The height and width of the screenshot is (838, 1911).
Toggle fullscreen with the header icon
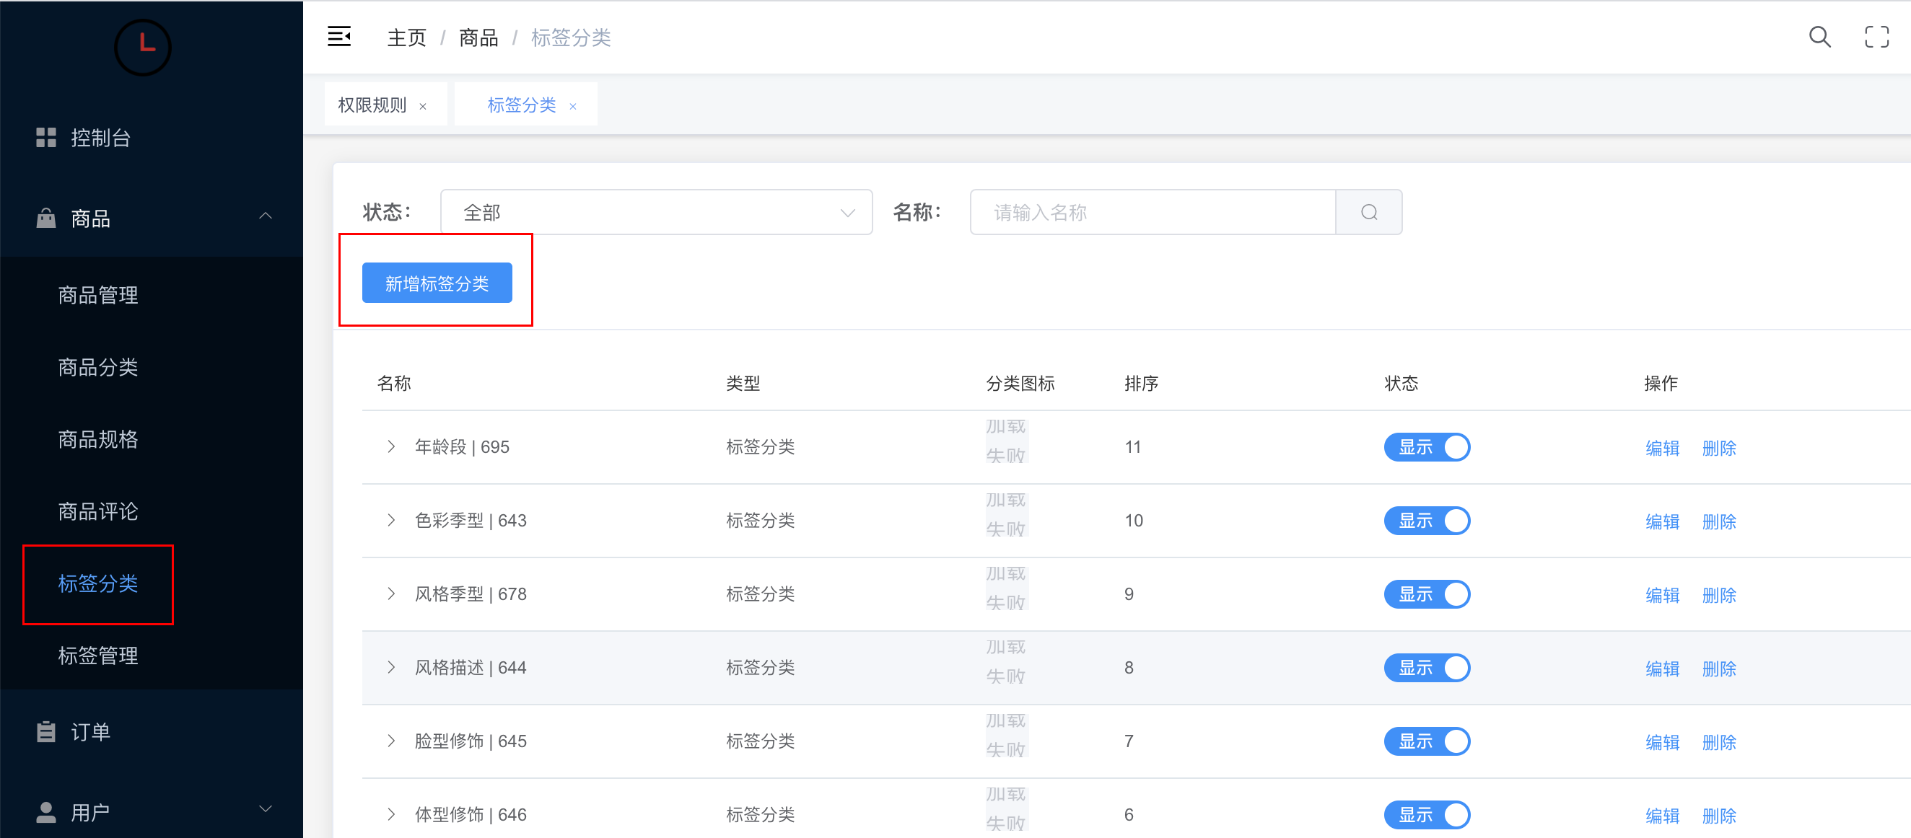(x=1876, y=36)
